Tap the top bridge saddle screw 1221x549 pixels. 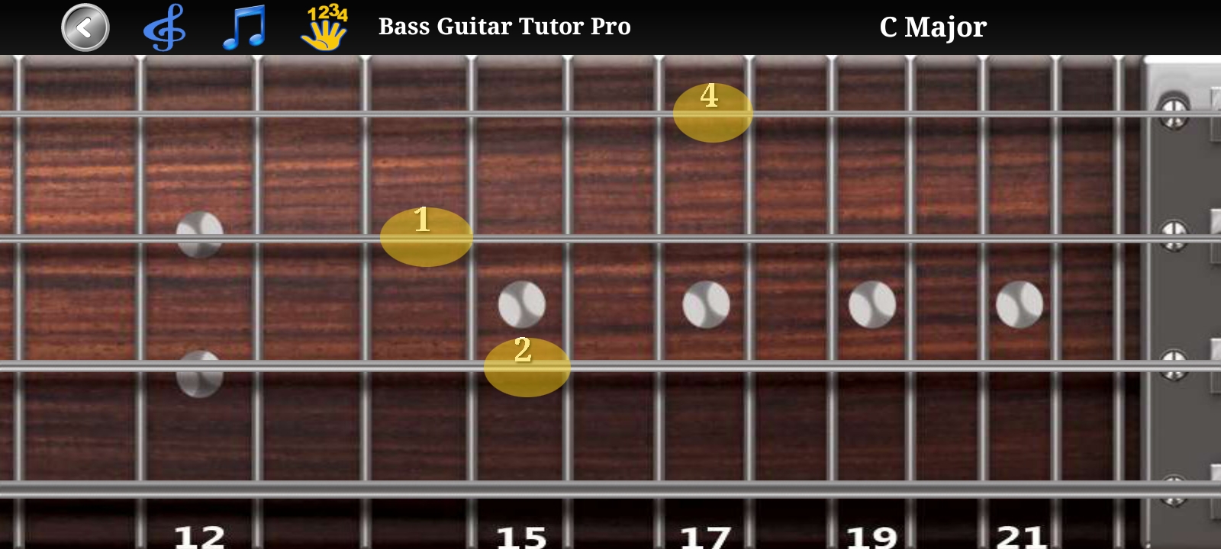pyautogui.click(x=1174, y=111)
